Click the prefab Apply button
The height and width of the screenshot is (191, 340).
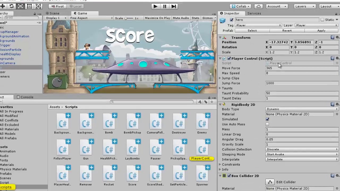click(x=321, y=31)
